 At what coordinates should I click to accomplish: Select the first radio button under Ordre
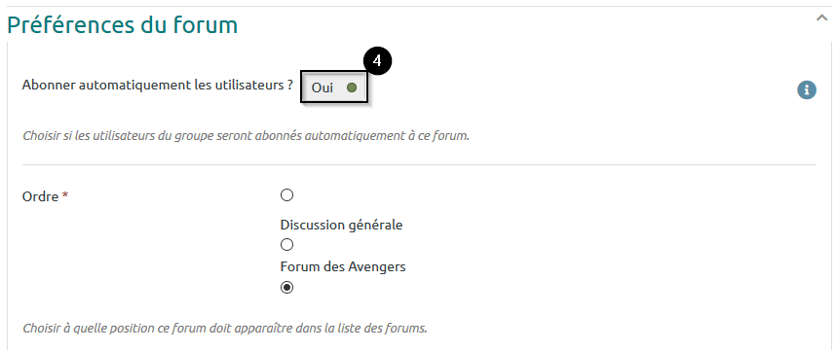coord(286,195)
